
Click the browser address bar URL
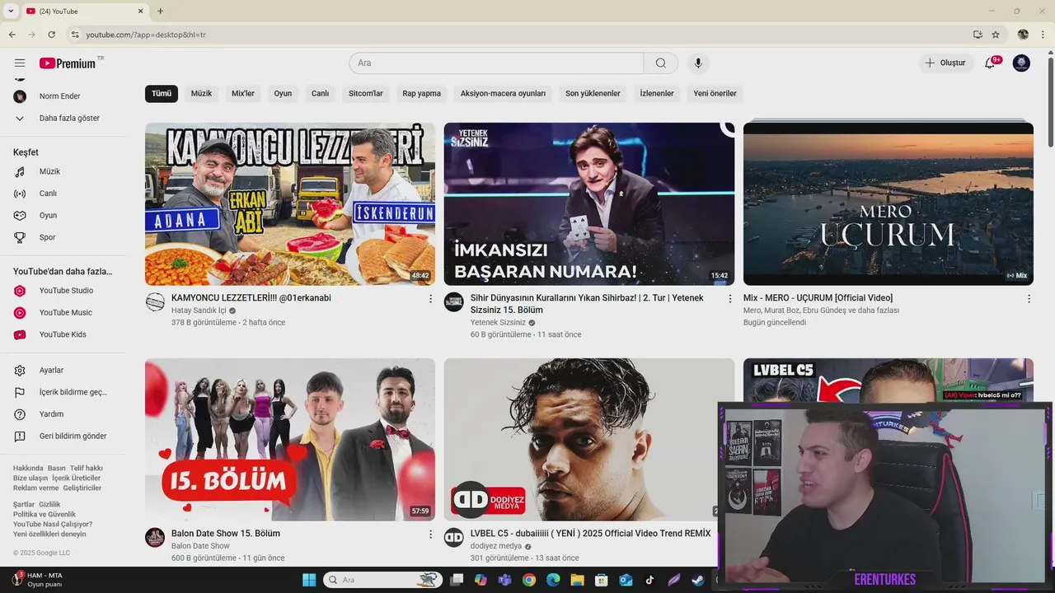tap(146, 35)
